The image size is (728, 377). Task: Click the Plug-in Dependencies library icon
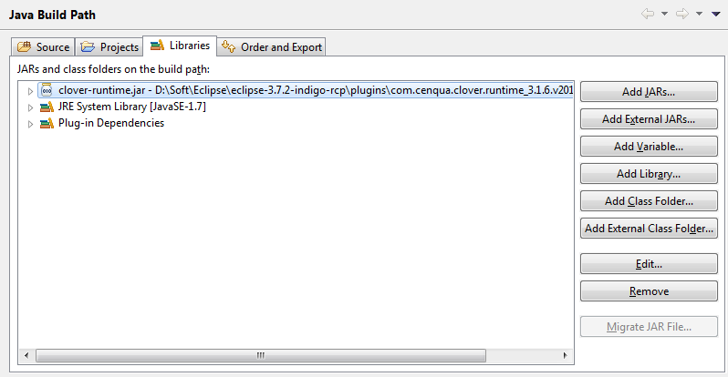(x=47, y=123)
